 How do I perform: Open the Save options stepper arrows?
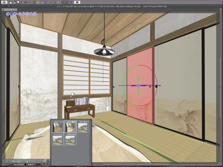click(x=21, y=2)
